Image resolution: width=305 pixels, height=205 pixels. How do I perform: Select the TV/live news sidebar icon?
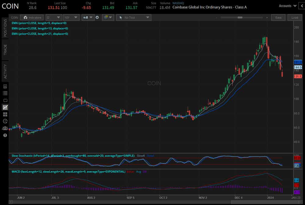[x=5, y=100]
